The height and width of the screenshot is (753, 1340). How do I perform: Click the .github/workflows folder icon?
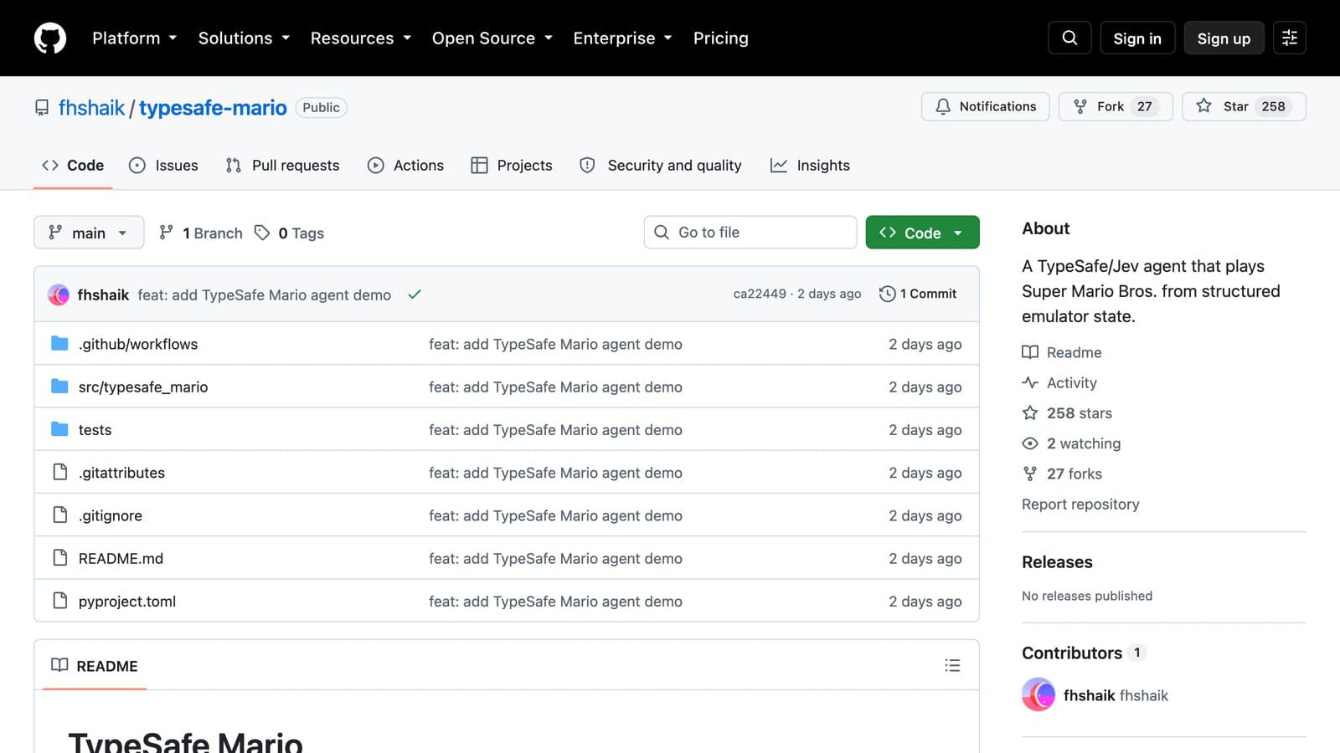pos(59,344)
